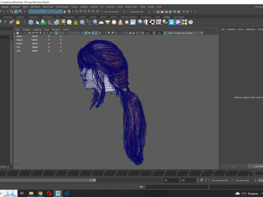263x197 pixels.
Task: Click the checkerboard shelf icon
Action: tap(152, 22)
